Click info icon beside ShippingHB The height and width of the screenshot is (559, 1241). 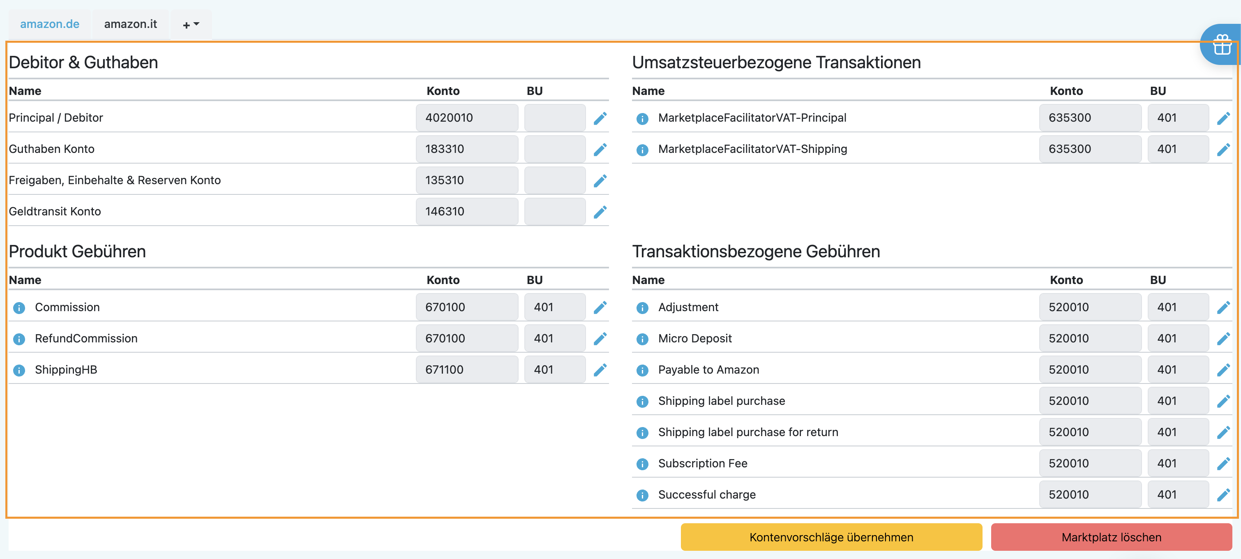[19, 370]
